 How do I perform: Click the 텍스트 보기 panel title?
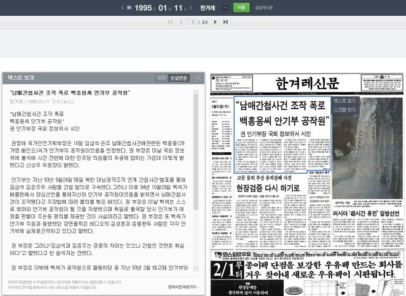(21, 77)
